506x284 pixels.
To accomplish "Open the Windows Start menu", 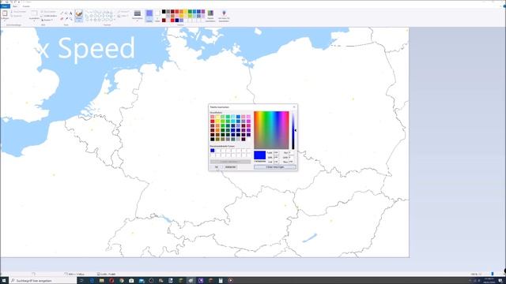I will [x=4, y=281].
